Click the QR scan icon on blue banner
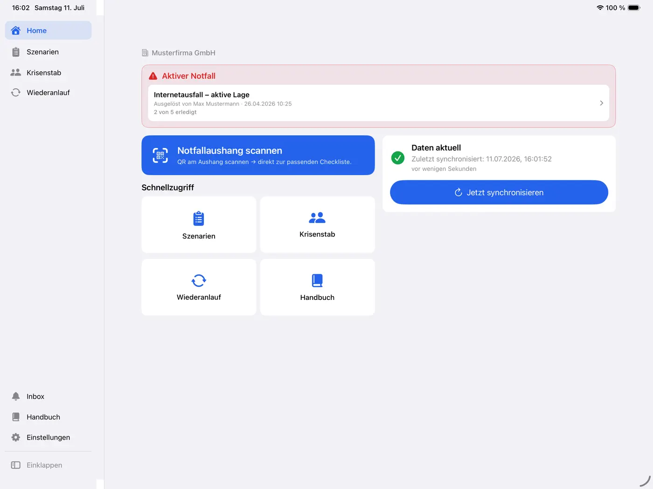Screen dimensions: 653x489 160,156
